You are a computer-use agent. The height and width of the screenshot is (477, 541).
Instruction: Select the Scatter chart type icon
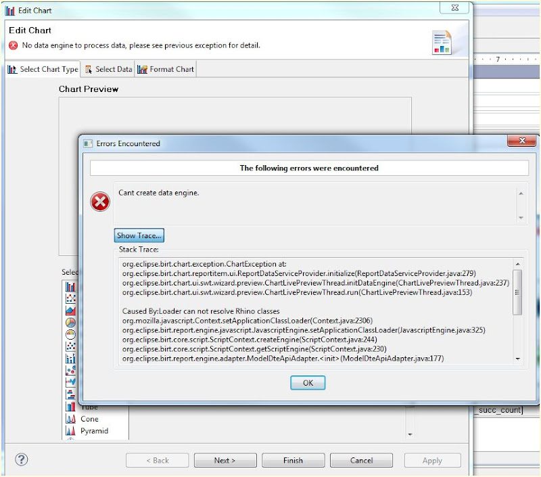70,346
